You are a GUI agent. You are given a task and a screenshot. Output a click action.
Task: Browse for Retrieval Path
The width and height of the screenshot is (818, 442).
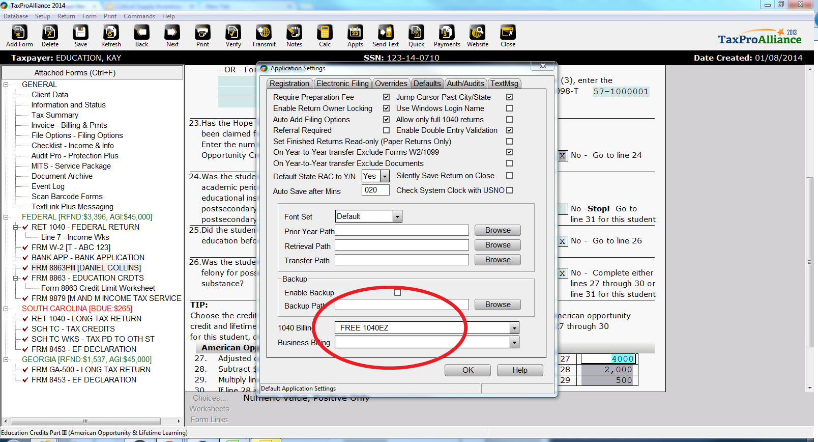[498, 245]
